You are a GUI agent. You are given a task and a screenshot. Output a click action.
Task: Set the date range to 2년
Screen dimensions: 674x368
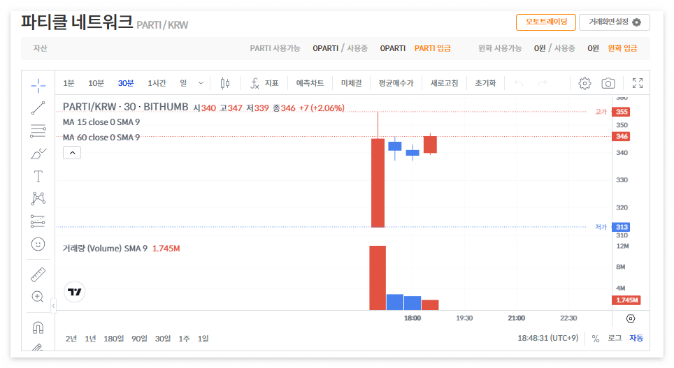pos(71,339)
